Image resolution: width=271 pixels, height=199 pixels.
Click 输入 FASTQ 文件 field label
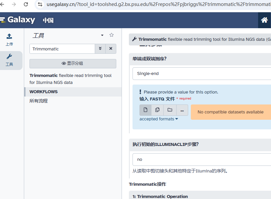(x=157, y=99)
